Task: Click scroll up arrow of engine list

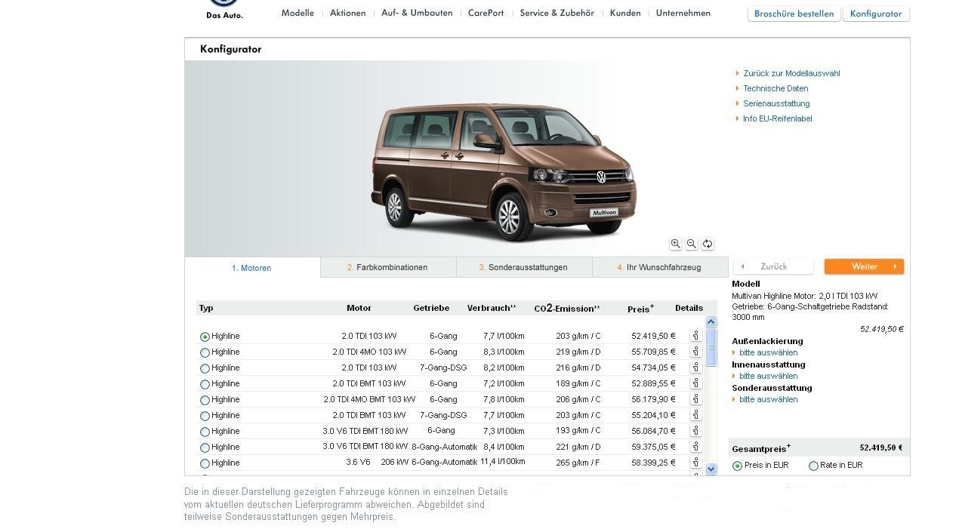Action: [x=711, y=321]
